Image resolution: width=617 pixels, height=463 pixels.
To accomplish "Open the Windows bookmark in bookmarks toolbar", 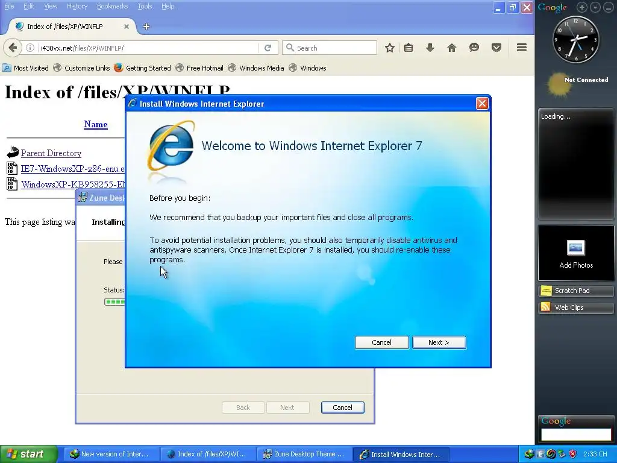I will tap(308, 68).
